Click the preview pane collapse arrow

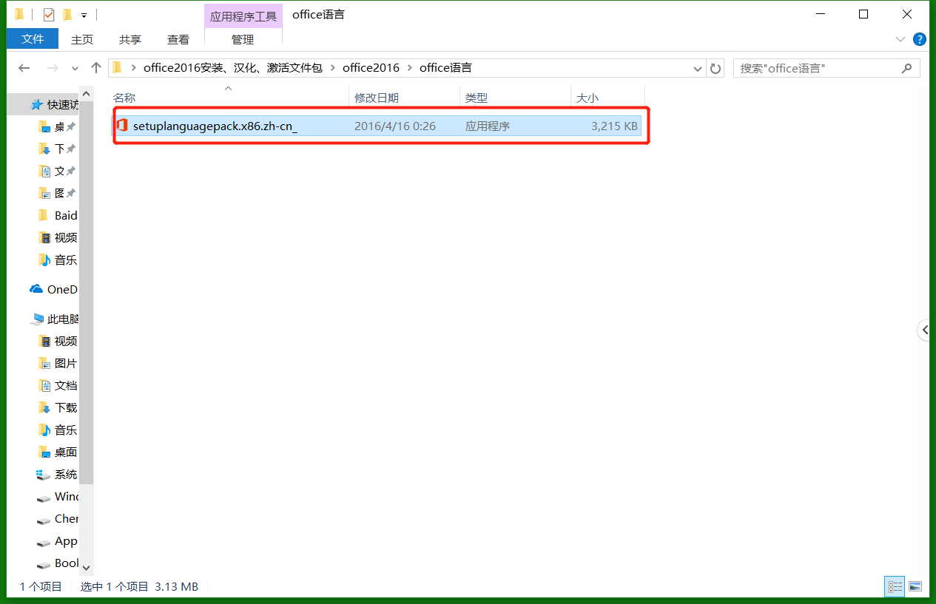click(x=925, y=330)
